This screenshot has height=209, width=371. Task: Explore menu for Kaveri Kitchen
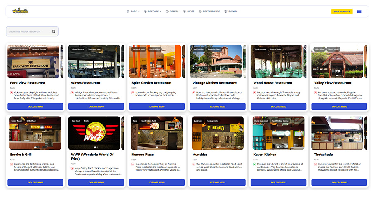[x=279, y=183]
